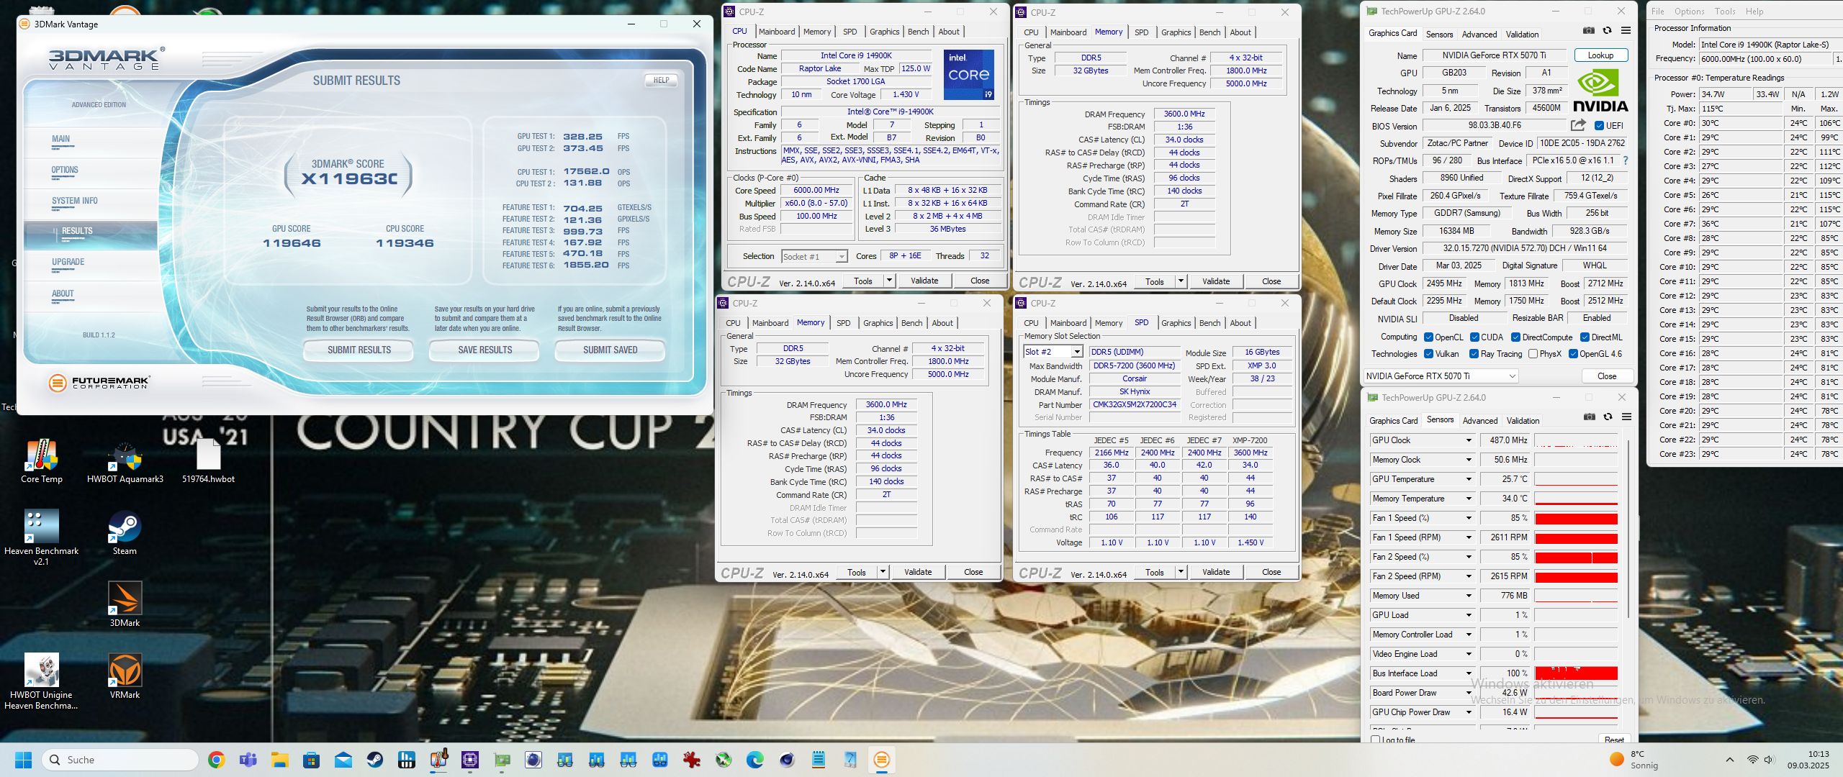Switch to Validation tab in GPU-Z Sensors window
The height and width of the screenshot is (777, 1843).
tap(1523, 421)
